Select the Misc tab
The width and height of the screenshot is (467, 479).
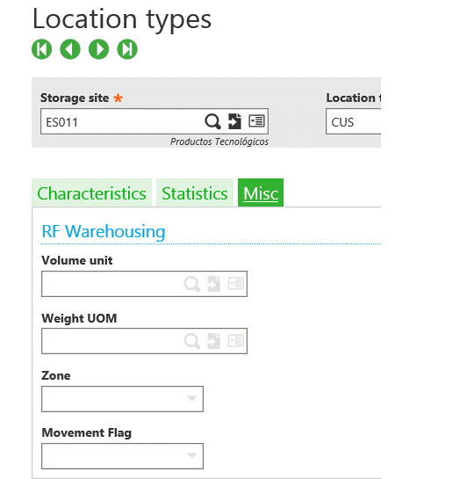tap(261, 193)
